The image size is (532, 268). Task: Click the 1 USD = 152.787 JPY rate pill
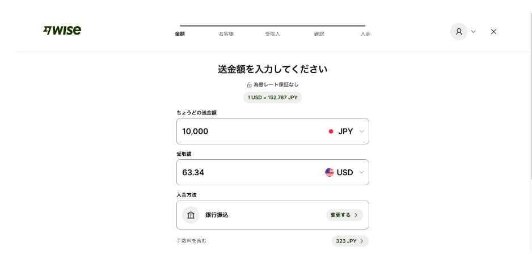(x=272, y=97)
